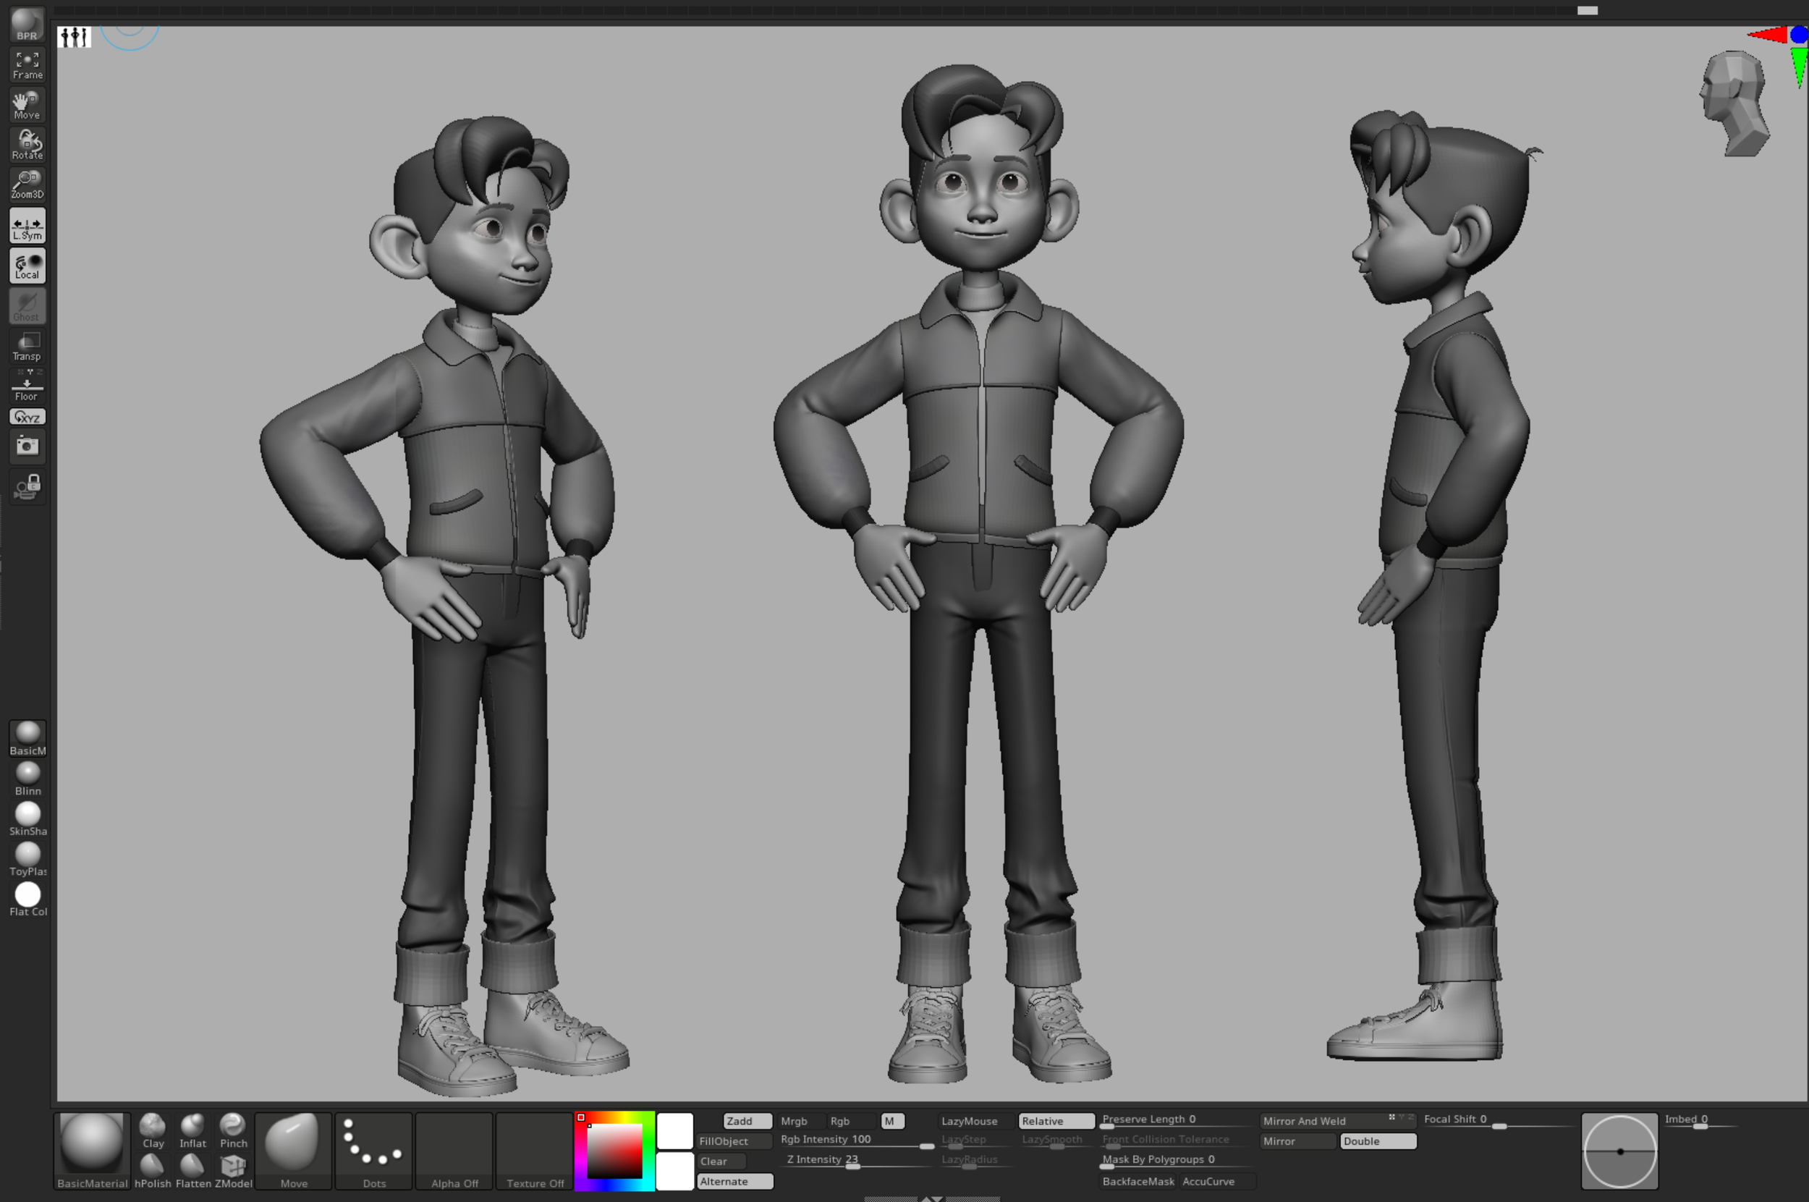
Task: Open the Texture Off selector
Action: pyautogui.click(x=535, y=1151)
